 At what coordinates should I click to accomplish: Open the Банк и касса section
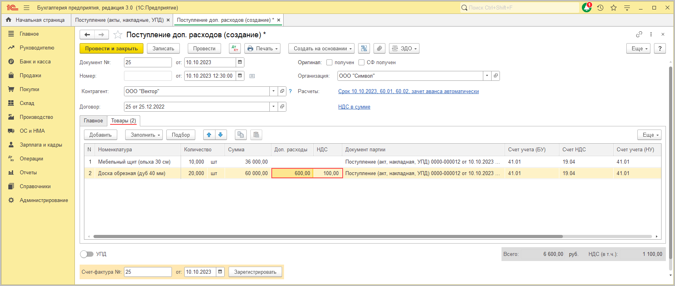pos(35,61)
